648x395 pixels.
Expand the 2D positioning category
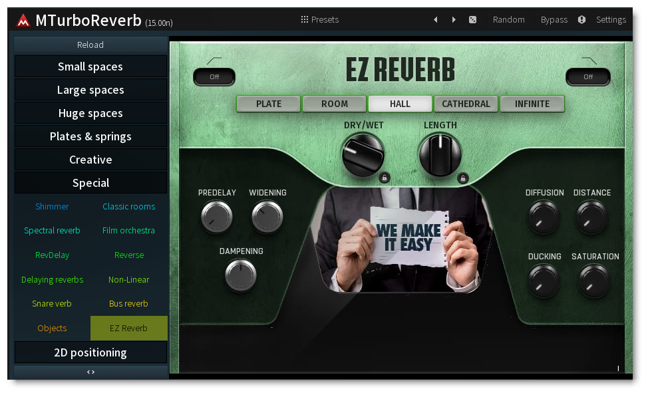tap(90, 352)
